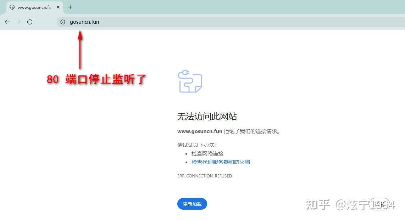The width and height of the screenshot is (405, 221).
Task: Open site information icon in address bar
Action: (63, 22)
